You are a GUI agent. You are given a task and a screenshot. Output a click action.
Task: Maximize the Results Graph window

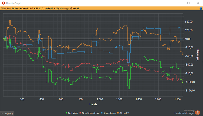(x=188, y=3)
